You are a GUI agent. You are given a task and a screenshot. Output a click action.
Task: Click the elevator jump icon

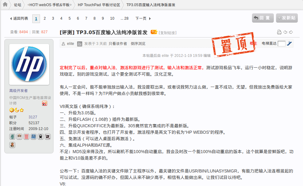pos(289,43)
